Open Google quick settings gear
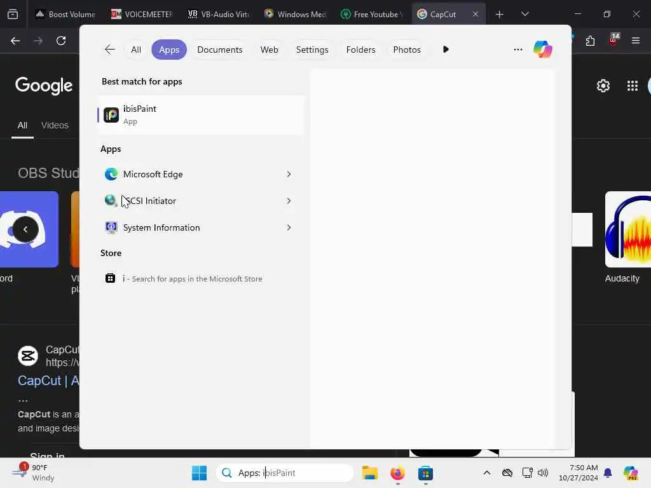651x488 pixels. 603,86
